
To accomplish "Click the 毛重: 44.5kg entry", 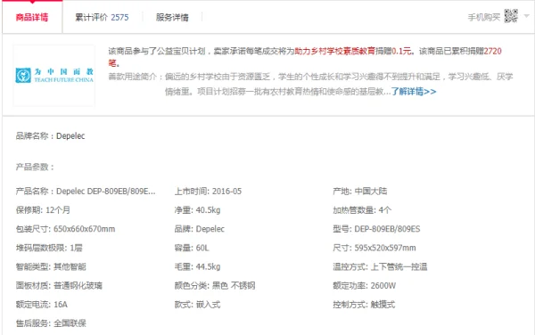I will pyautogui.click(x=197, y=266).
